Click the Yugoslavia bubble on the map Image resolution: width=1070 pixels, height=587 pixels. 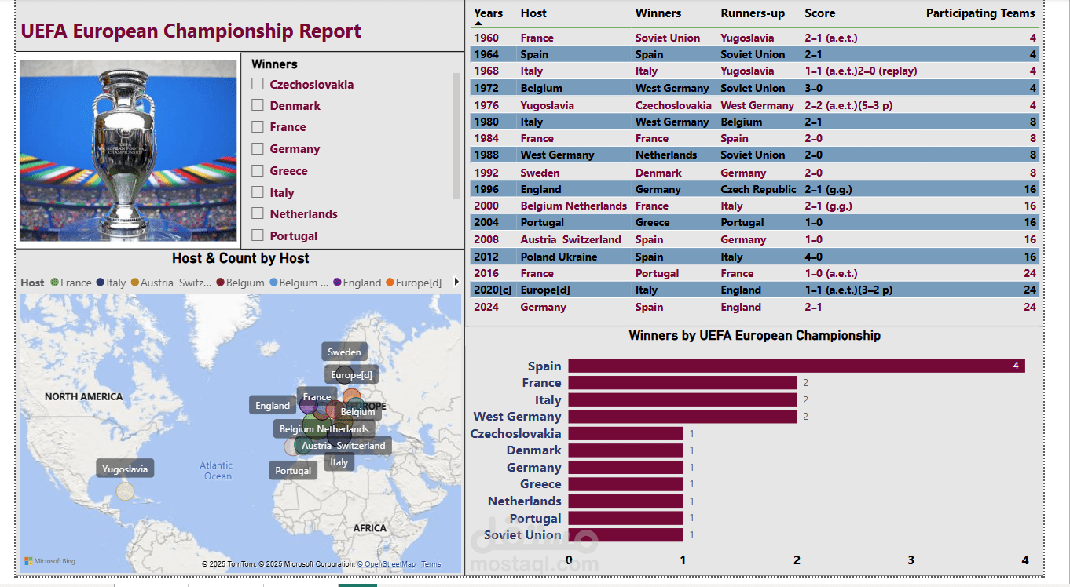click(125, 491)
